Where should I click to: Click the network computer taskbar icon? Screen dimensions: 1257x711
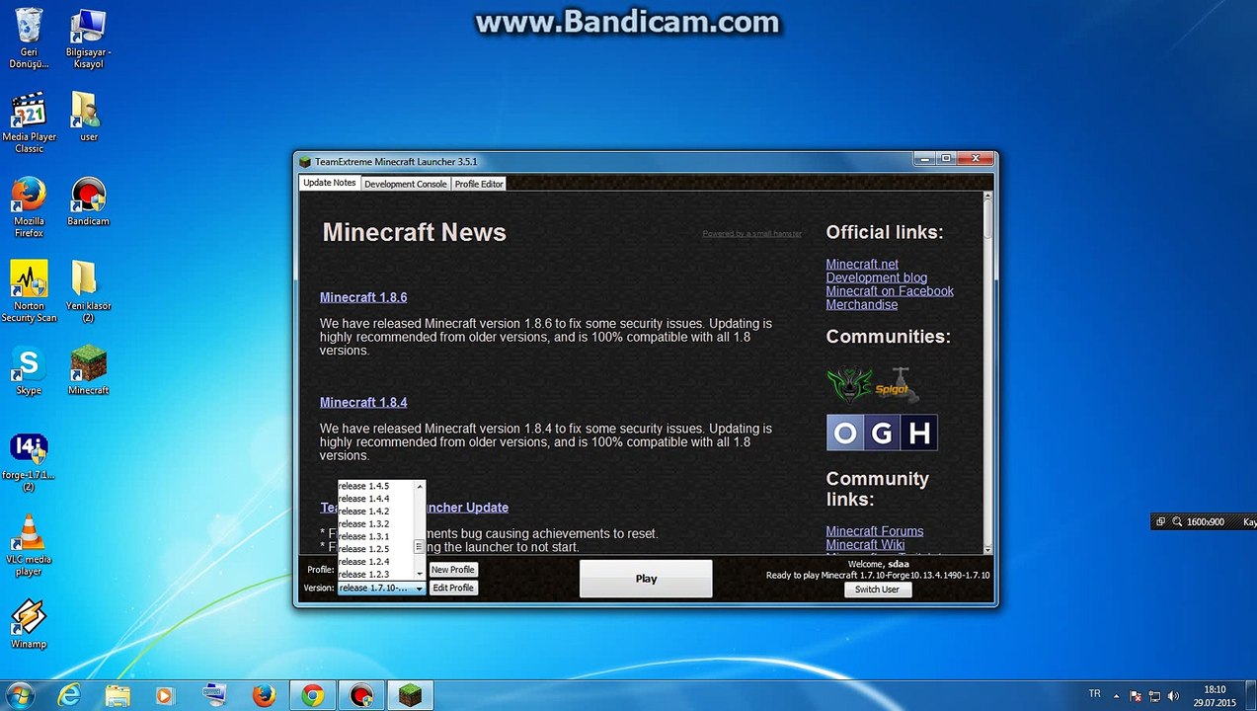pyautogui.click(x=213, y=695)
